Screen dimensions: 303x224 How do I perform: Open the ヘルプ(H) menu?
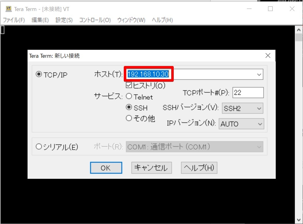[x=162, y=20]
